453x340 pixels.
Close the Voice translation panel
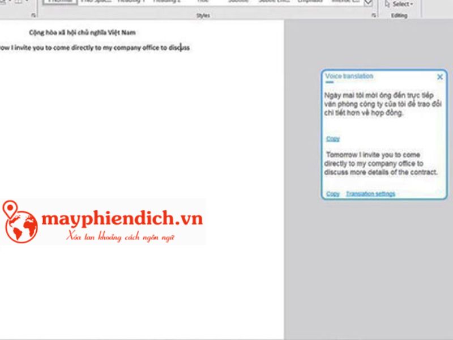point(440,77)
